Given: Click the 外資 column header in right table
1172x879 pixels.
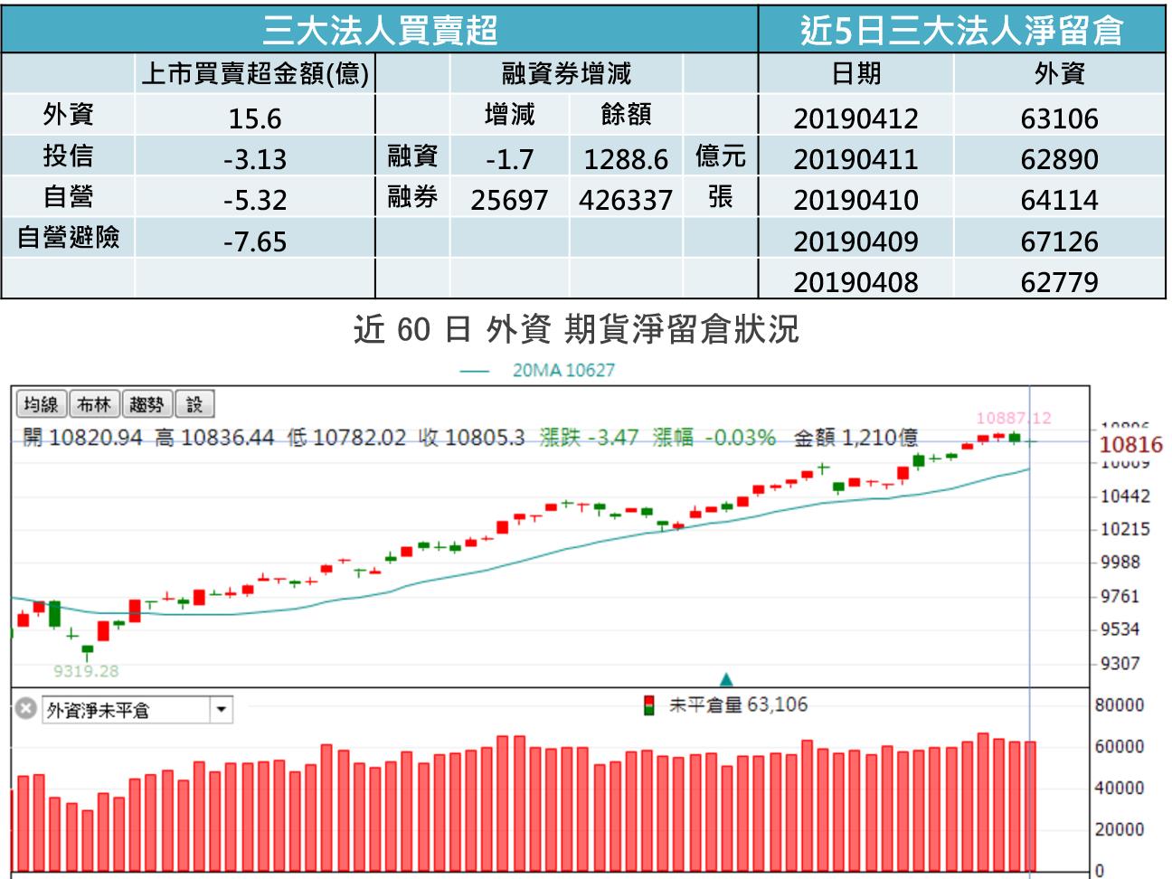Looking at the screenshot, I should click(x=1059, y=73).
